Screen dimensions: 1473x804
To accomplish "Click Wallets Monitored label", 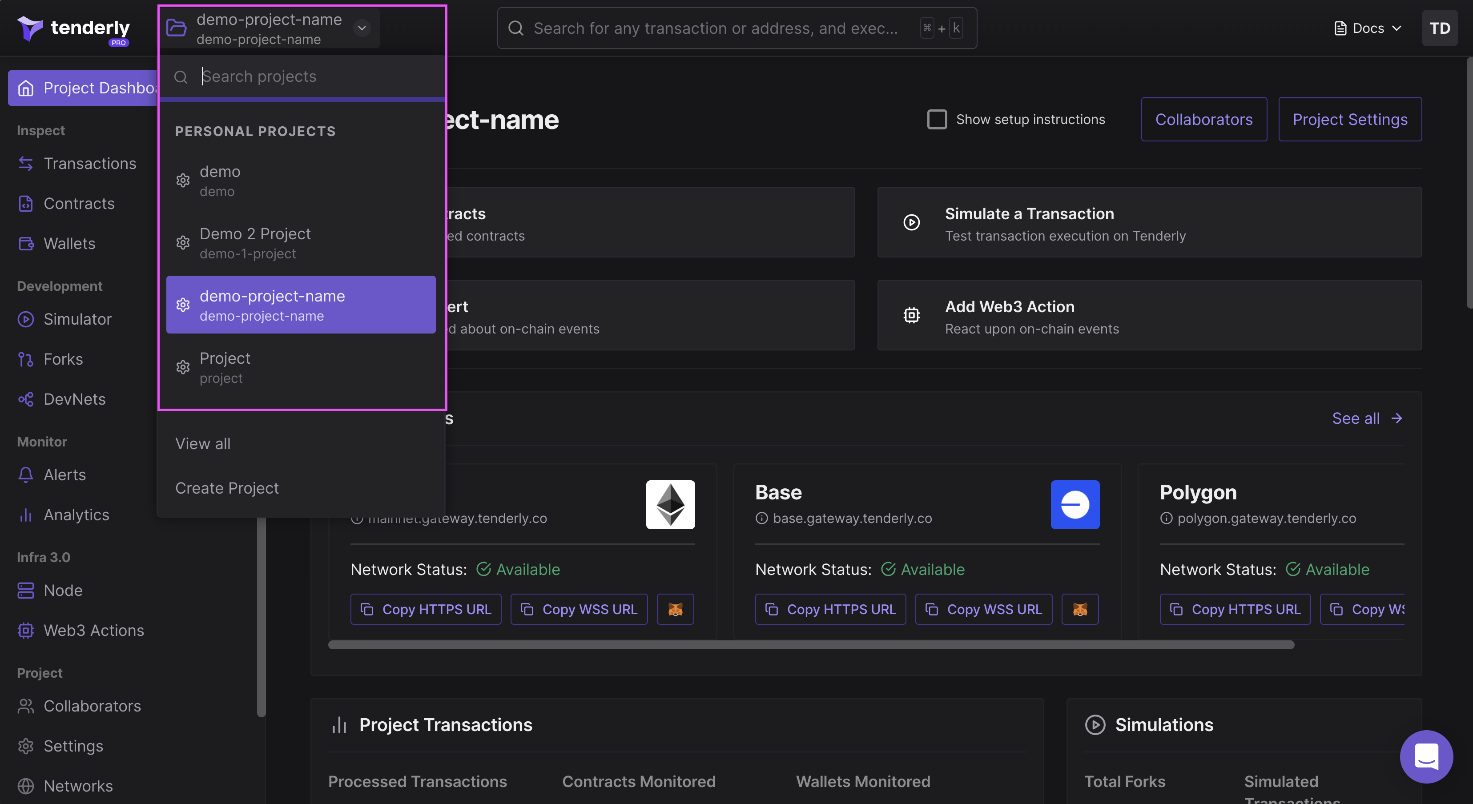I will point(863,782).
